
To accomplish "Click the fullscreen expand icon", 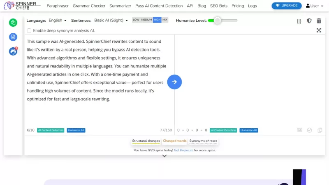I will point(319,30).
